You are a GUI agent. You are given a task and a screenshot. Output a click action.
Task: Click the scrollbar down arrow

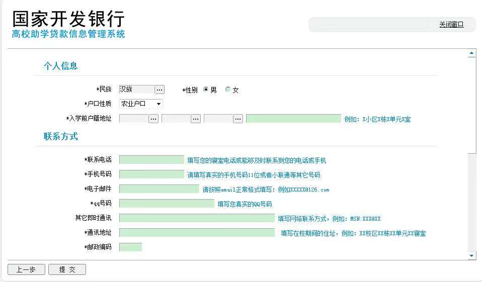click(x=471, y=256)
